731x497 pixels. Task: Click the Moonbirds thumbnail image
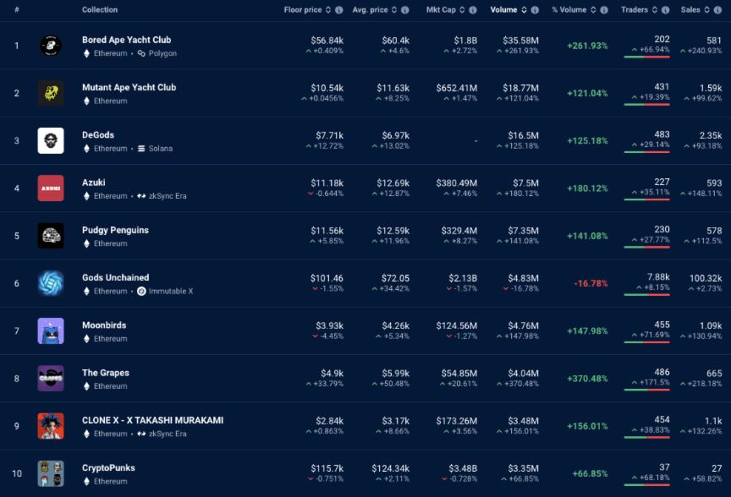(51, 330)
